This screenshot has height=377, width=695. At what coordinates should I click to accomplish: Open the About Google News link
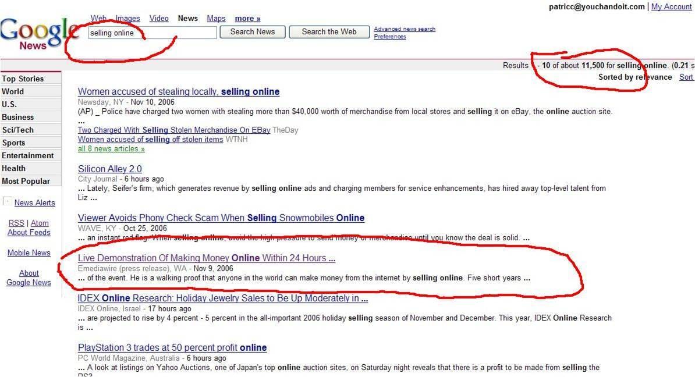click(x=29, y=278)
